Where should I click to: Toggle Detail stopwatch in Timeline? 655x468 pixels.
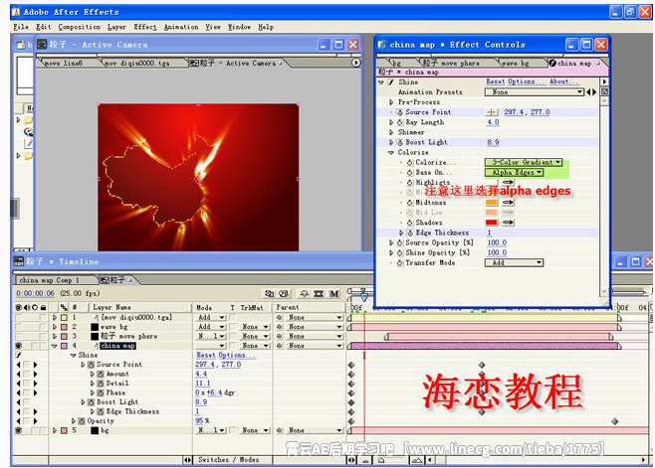[101, 384]
